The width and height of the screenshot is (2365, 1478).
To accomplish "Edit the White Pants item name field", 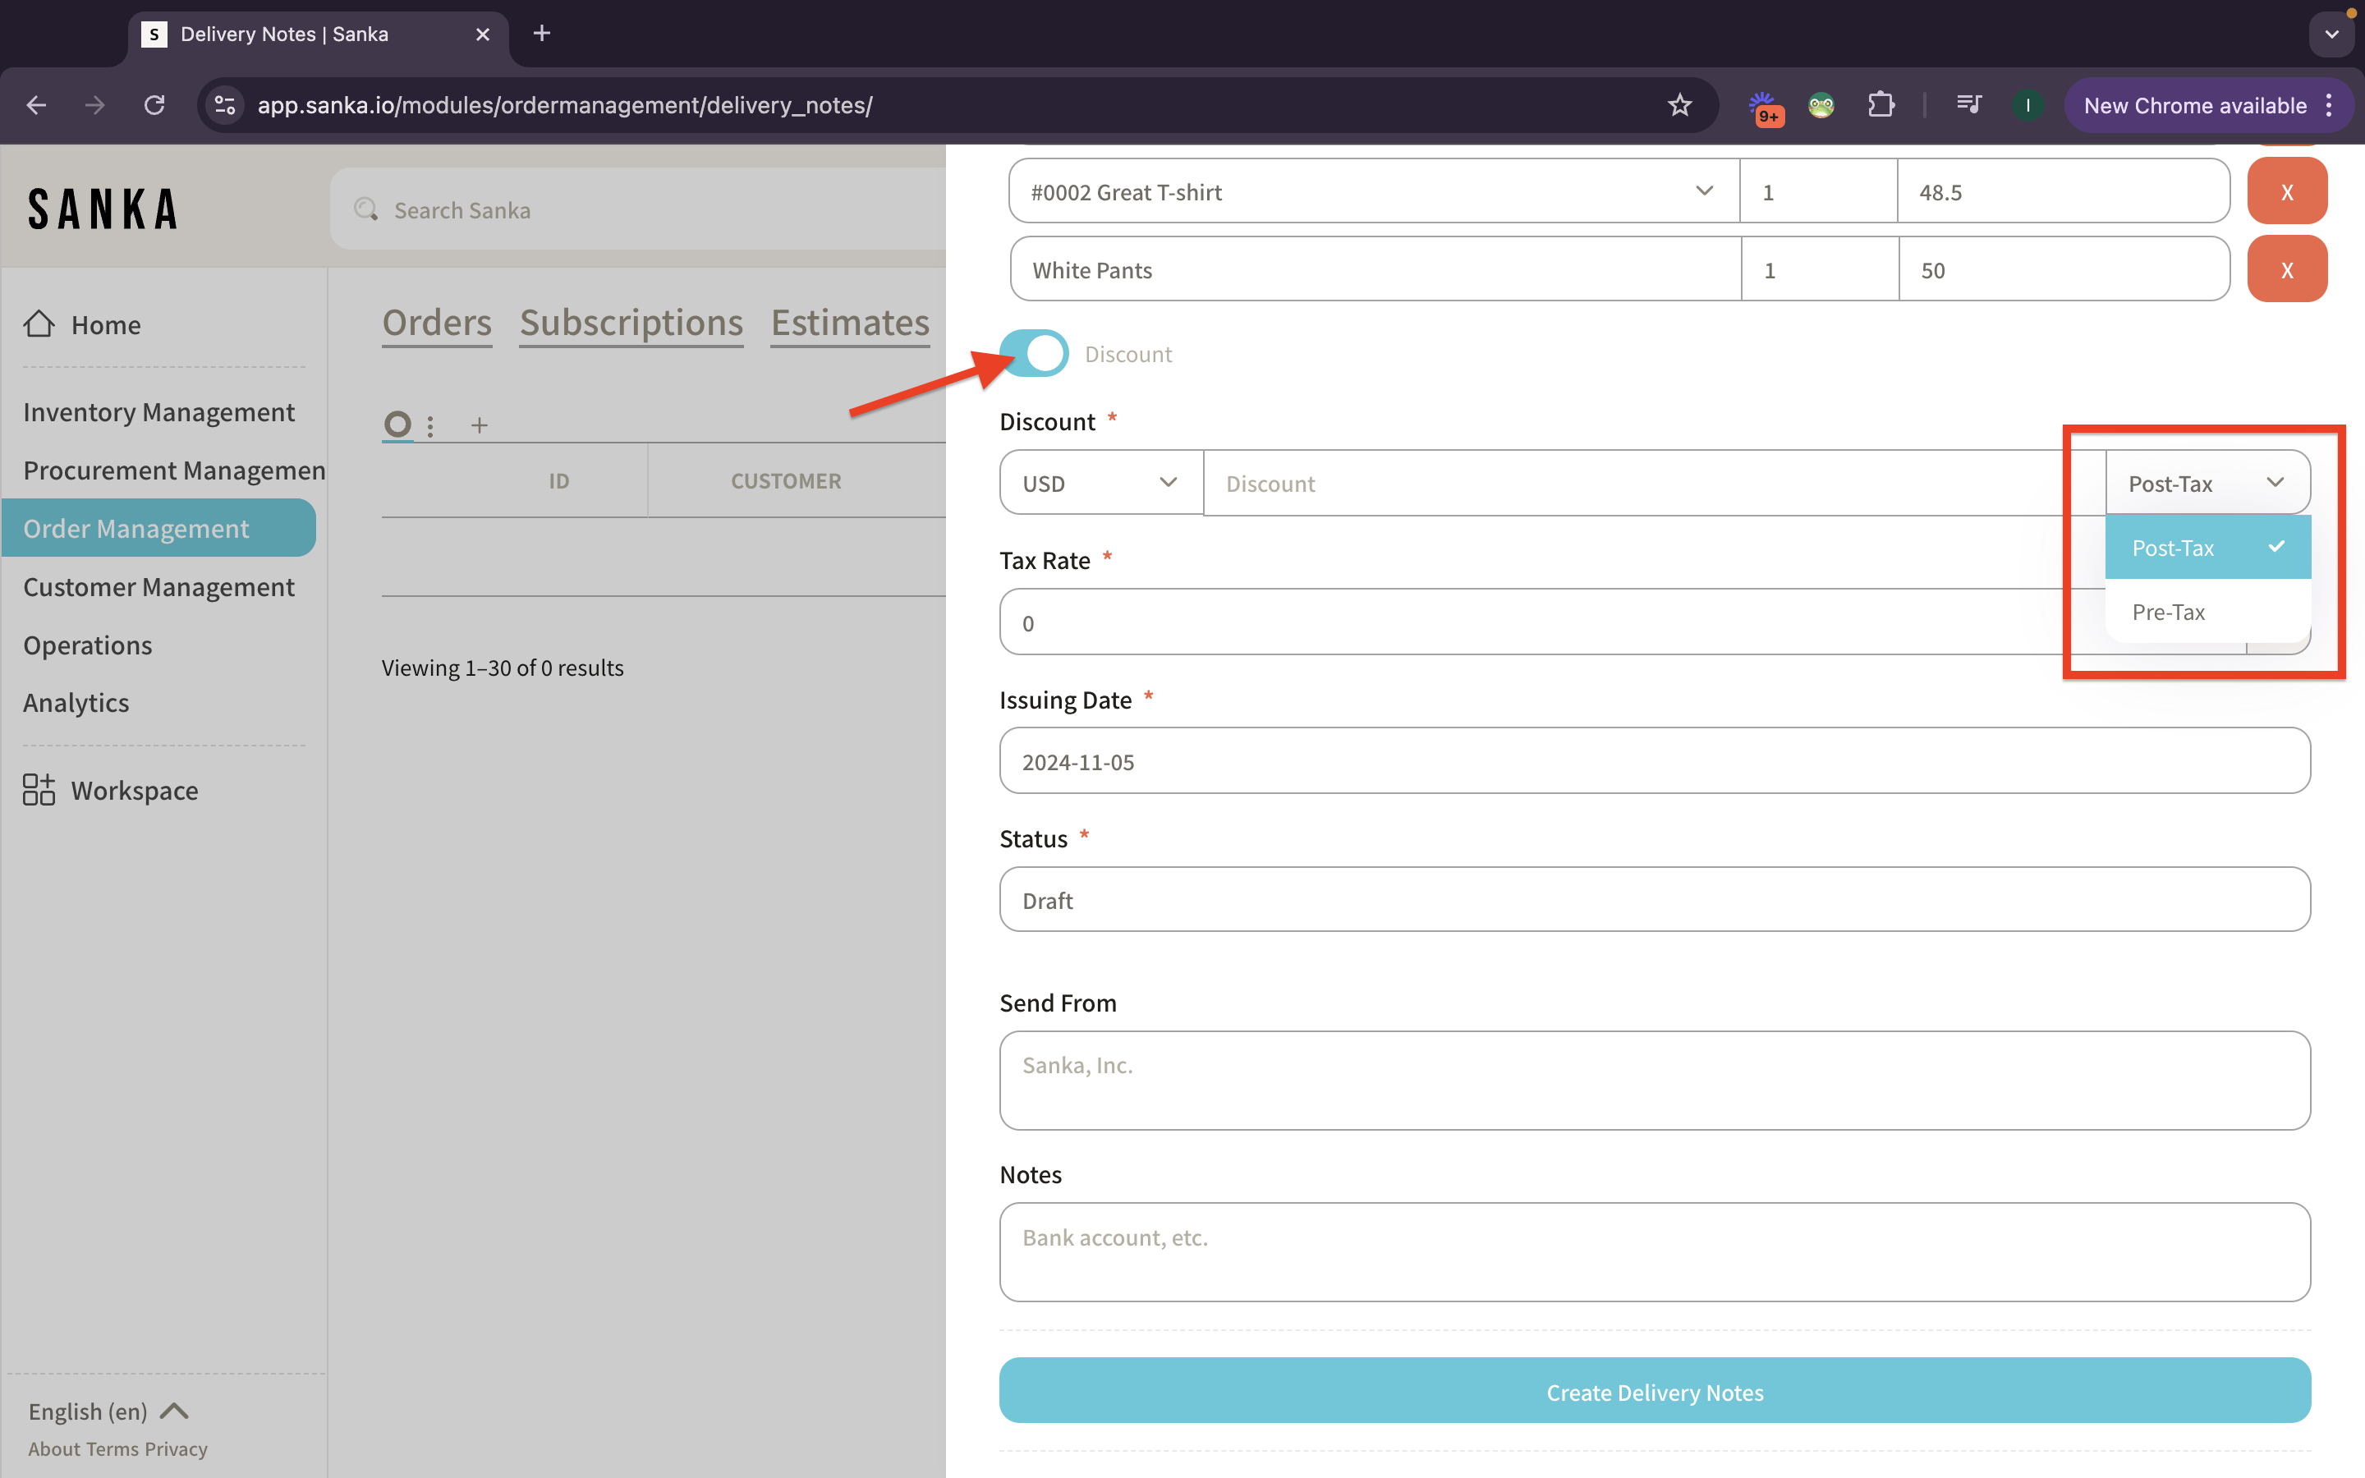I will pyautogui.click(x=1375, y=270).
